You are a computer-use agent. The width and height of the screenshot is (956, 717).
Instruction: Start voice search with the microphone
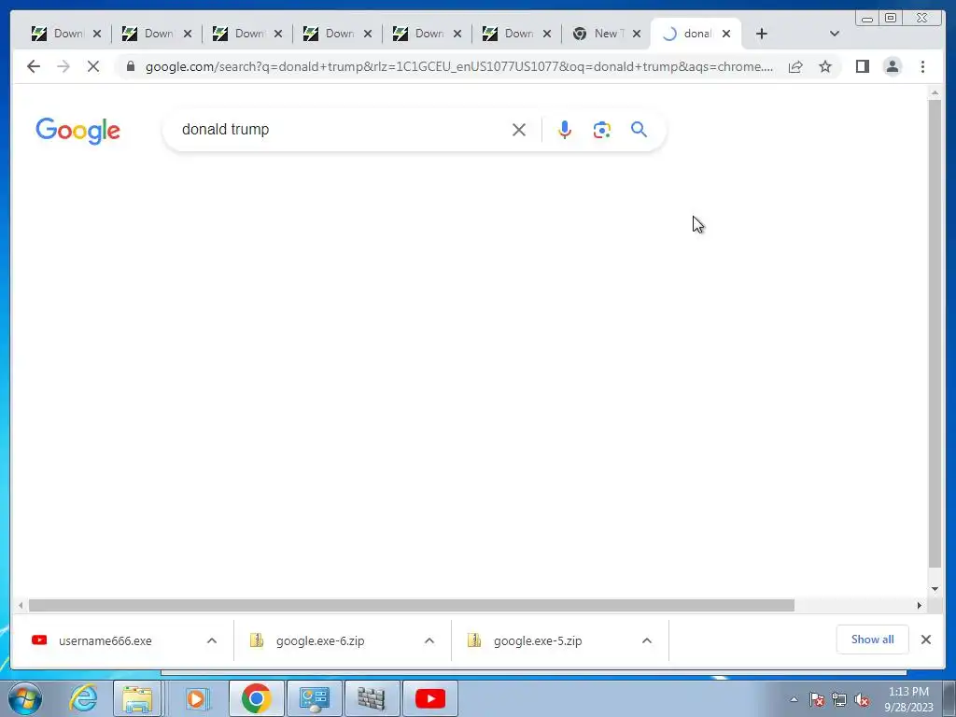coord(565,130)
